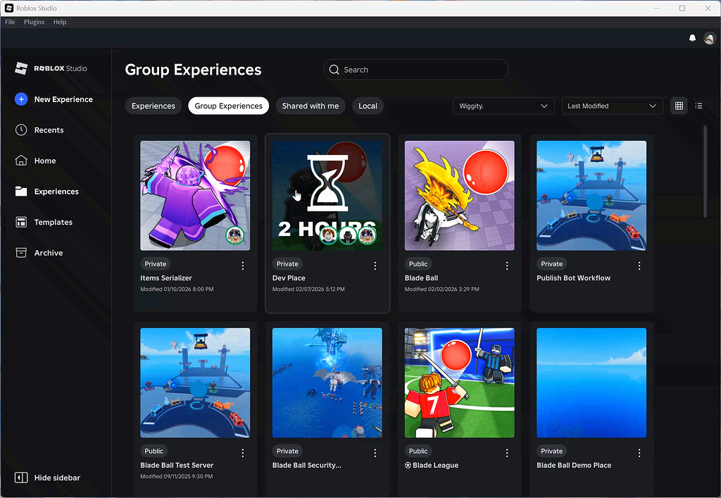Open Blade League soccer thumbnail
The width and height of the screenshot is (721, 498).
tap(459, 382)
